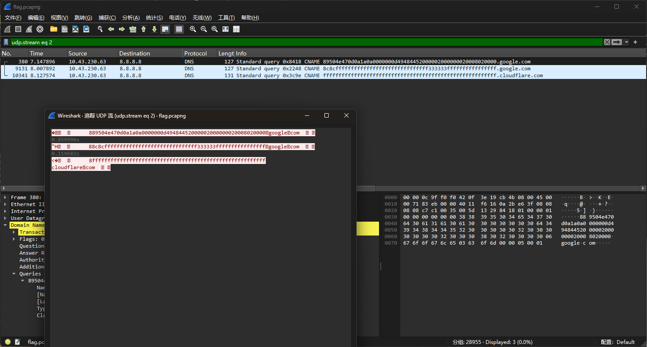Sort by Info column header
The image size is (647, 347).
[440, 53]
